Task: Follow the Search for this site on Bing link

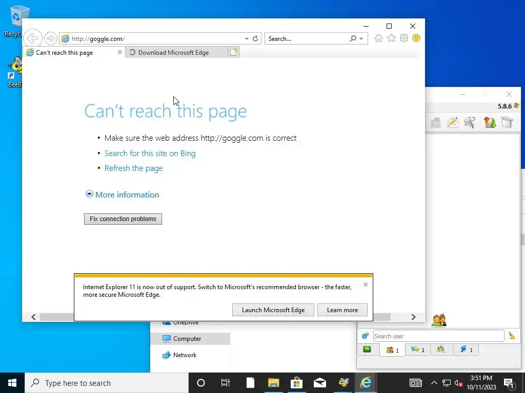Action: point(150,154)
